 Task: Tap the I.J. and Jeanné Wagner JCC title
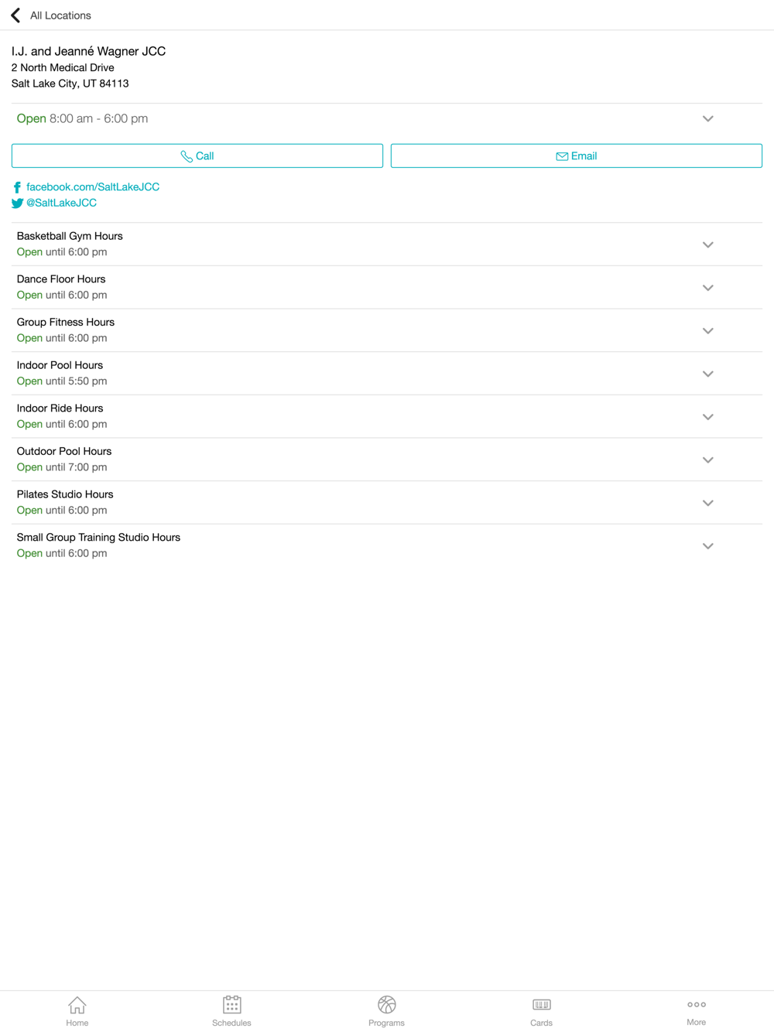pyautogui.click(x=88, y=51)
